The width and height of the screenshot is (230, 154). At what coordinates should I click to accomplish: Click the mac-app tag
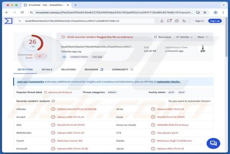click(97, 57)
